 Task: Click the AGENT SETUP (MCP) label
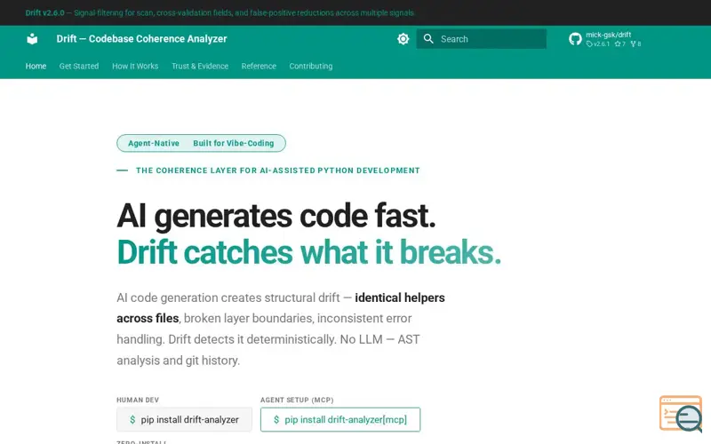(x=297, y=400)
